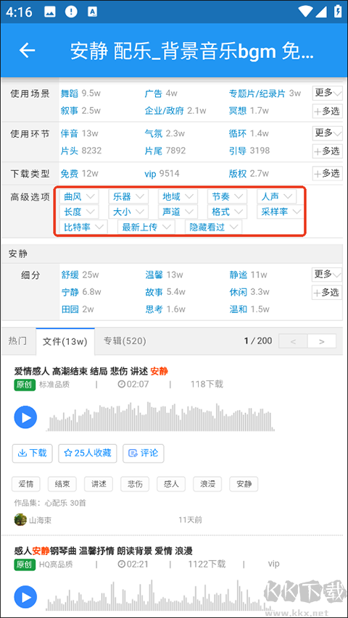Tap the 浪漫 tag chip

(207, 484)
